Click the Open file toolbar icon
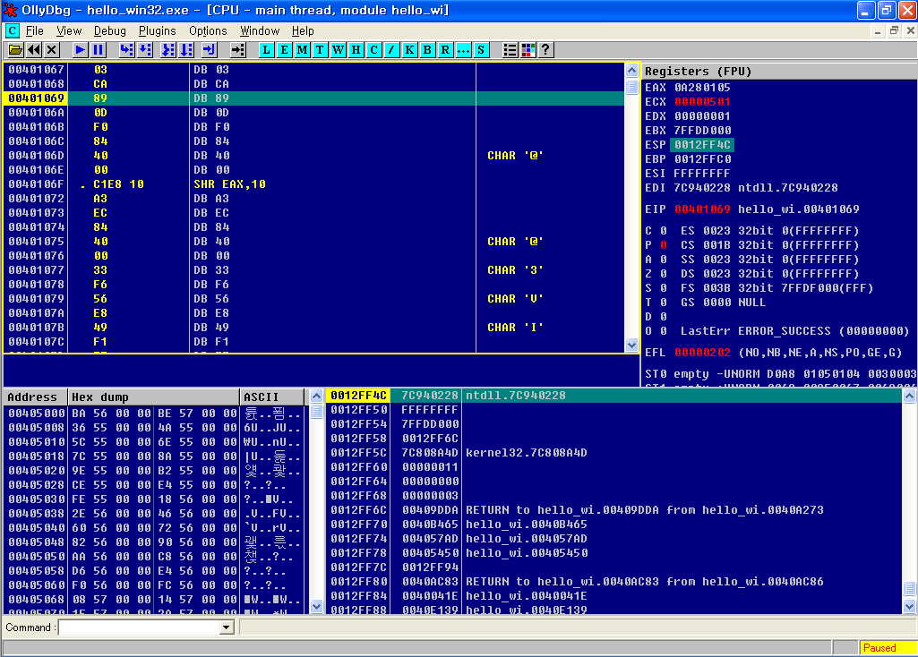Screen dimensions: 918x657 (14, 50)
